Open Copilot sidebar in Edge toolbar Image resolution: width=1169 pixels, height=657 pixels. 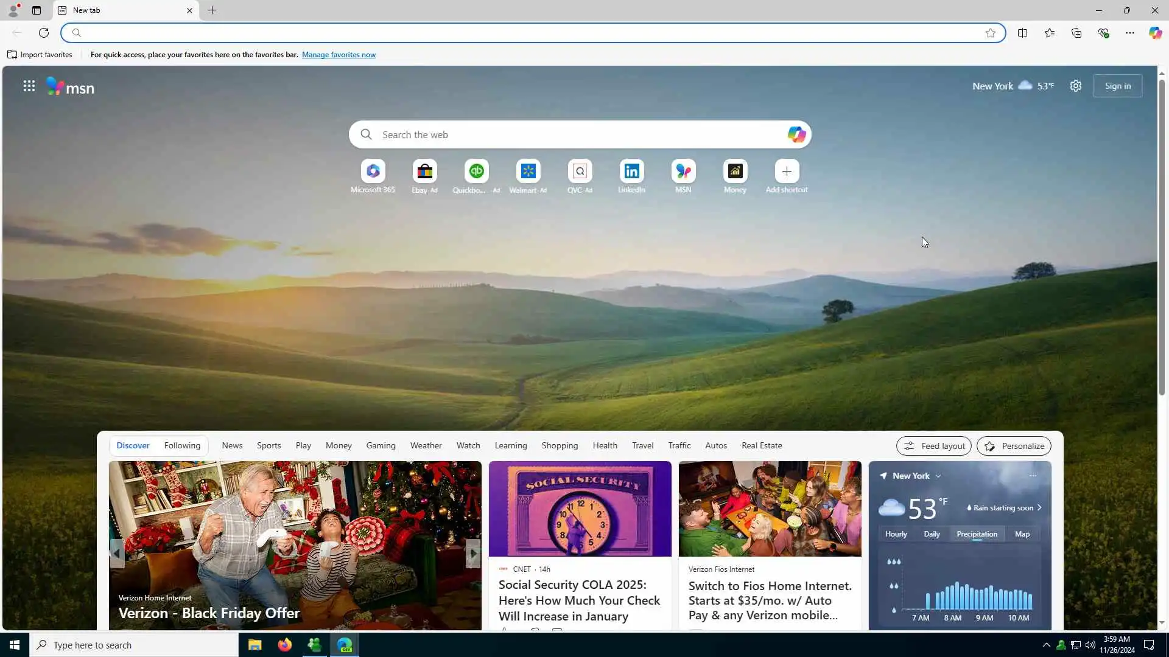1155,33
